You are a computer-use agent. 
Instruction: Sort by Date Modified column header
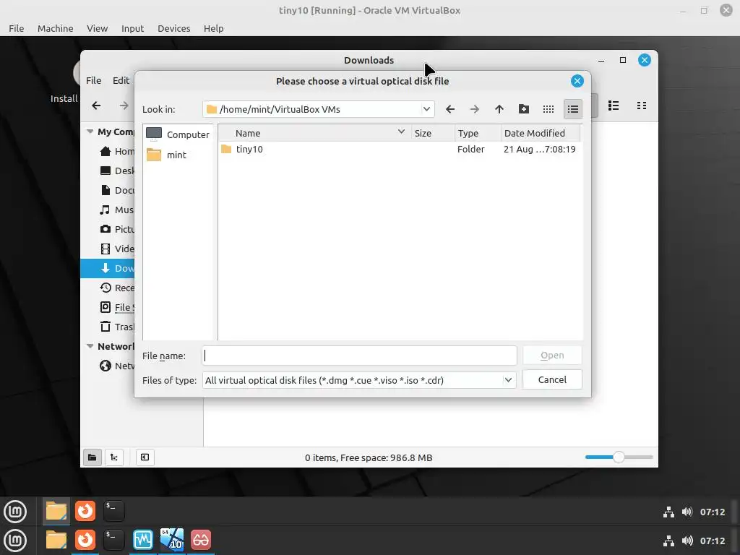click(541, 133)
